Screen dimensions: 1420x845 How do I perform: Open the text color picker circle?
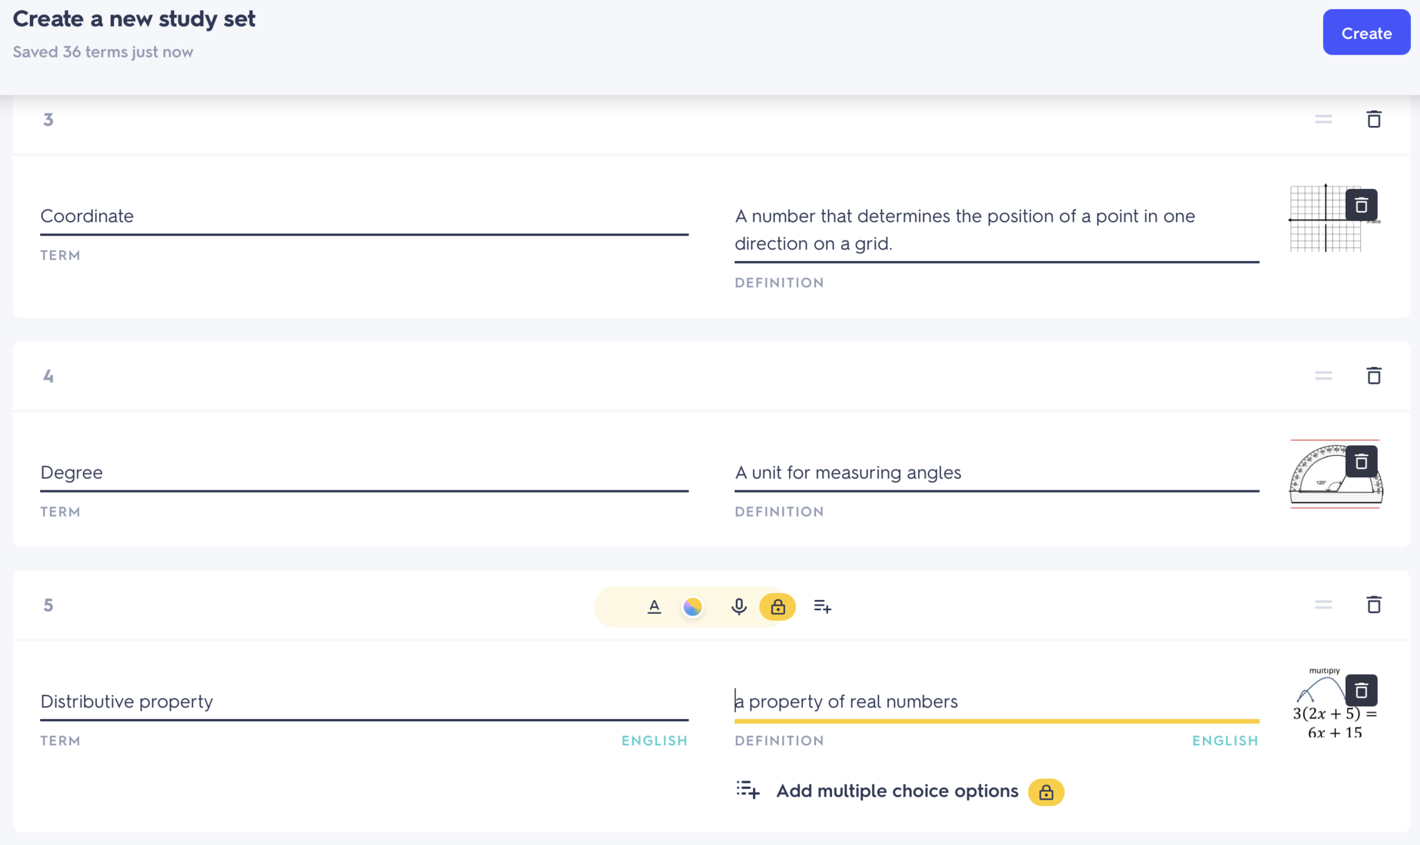(692, 607)
